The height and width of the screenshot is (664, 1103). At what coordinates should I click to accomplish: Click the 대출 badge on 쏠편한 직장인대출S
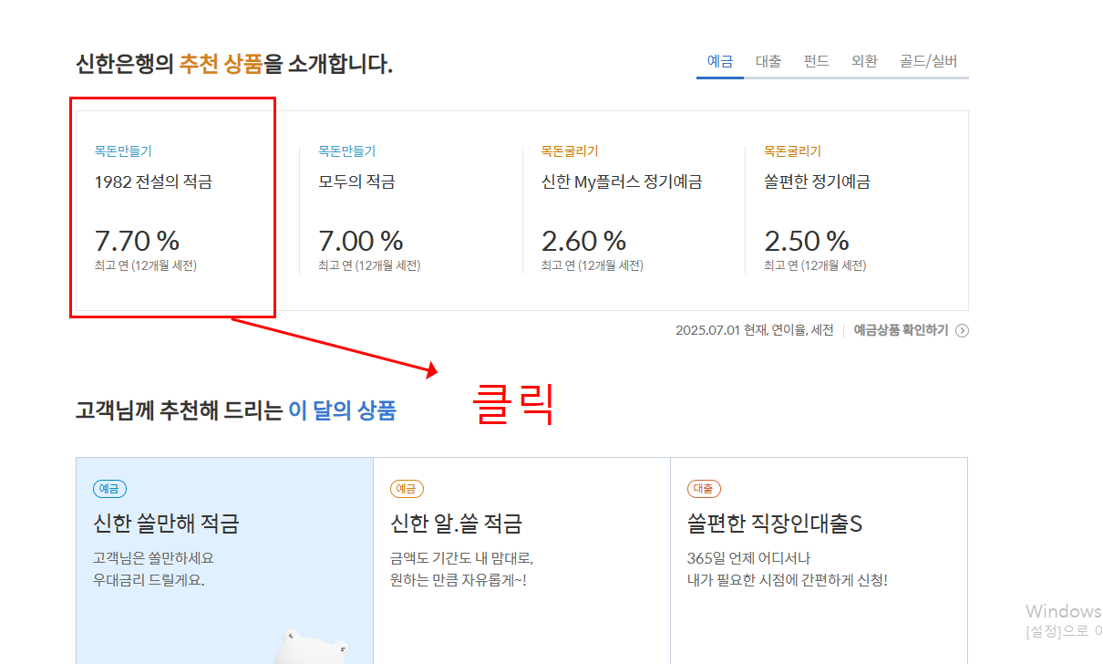pos(704,489)
